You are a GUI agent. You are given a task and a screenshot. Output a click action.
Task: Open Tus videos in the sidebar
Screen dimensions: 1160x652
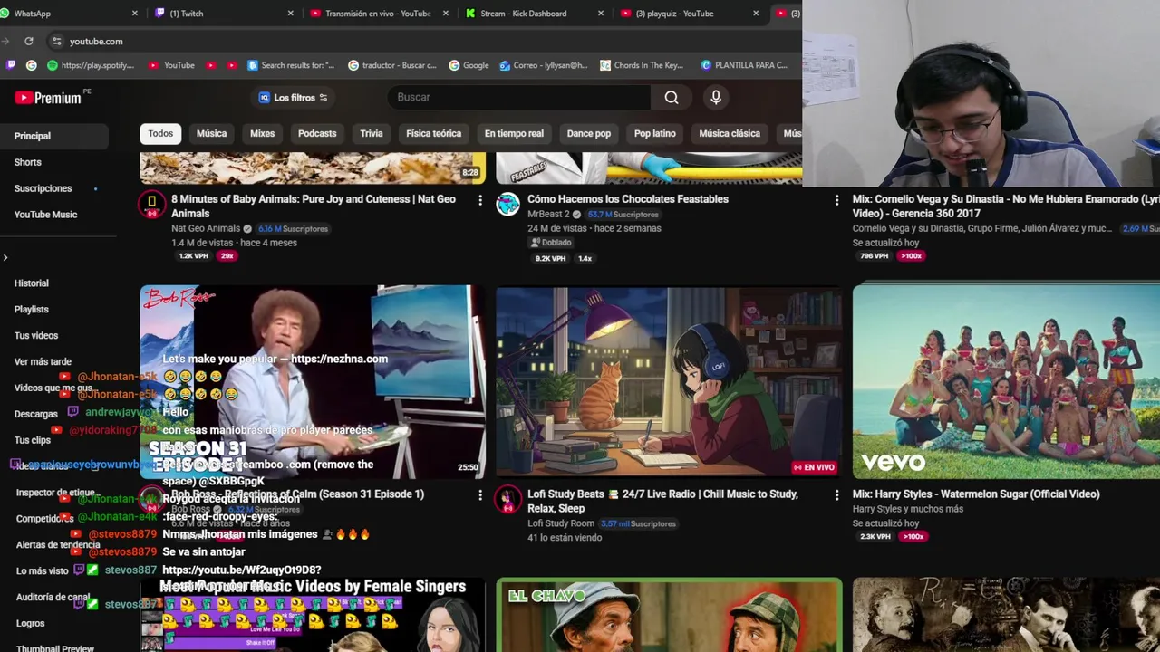coord(36,336)
